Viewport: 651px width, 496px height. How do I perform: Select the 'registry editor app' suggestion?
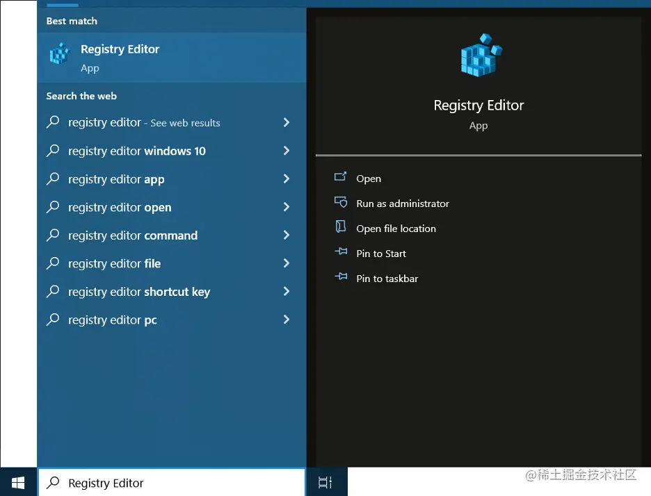pos(172,179)
